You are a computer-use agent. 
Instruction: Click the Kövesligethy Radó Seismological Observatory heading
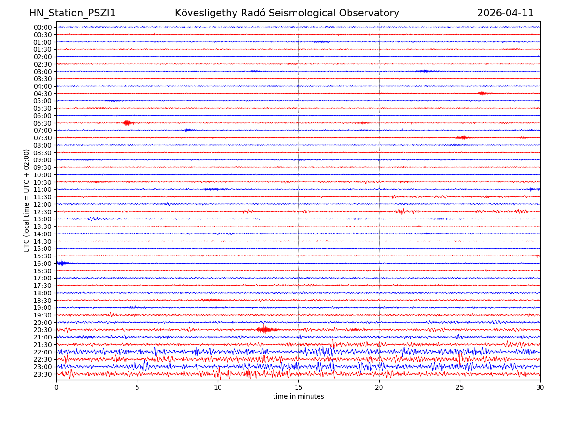(287, 13)
